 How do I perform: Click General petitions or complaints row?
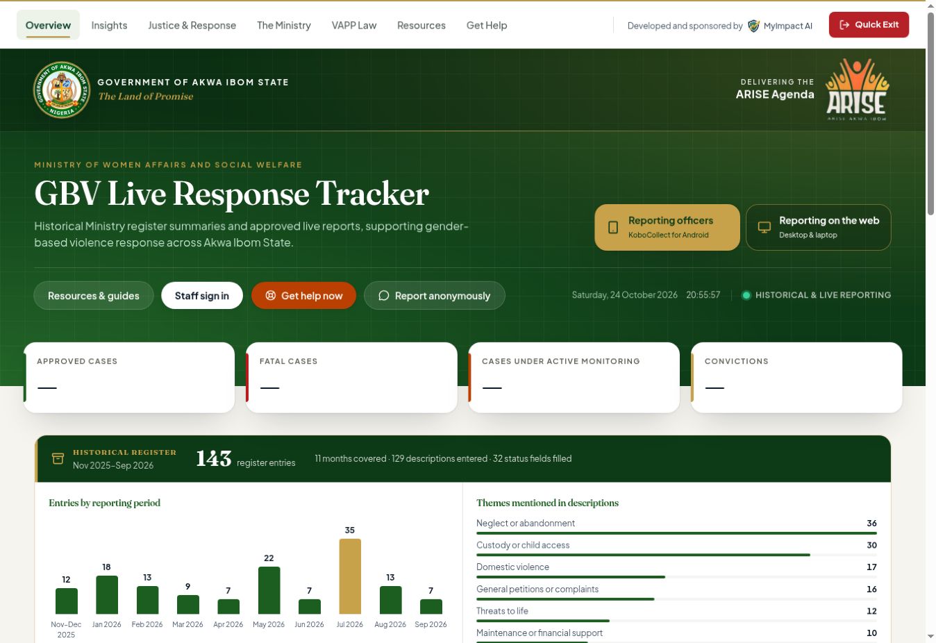point(676,591)
